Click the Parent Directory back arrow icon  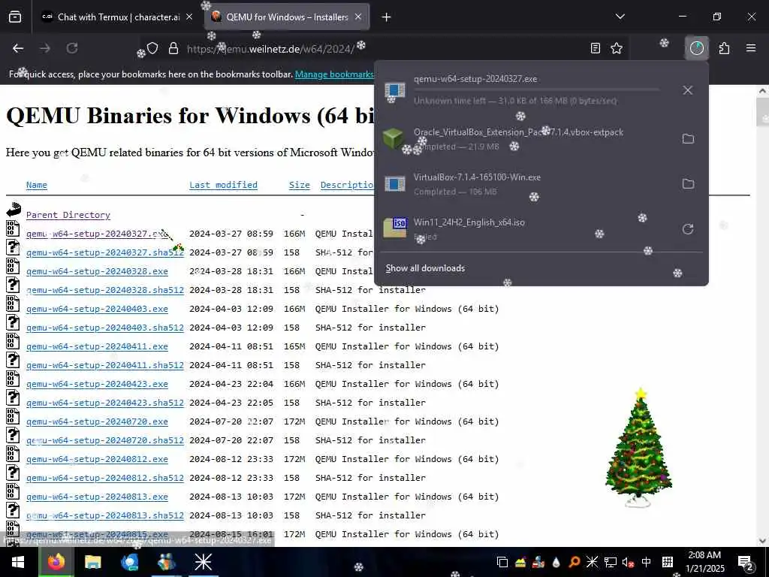[x=14, y=210]
